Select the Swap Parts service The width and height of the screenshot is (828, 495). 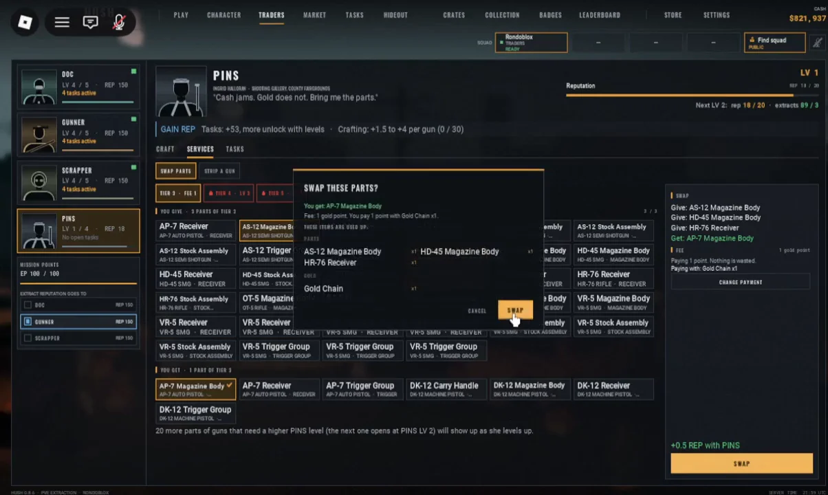176,171
